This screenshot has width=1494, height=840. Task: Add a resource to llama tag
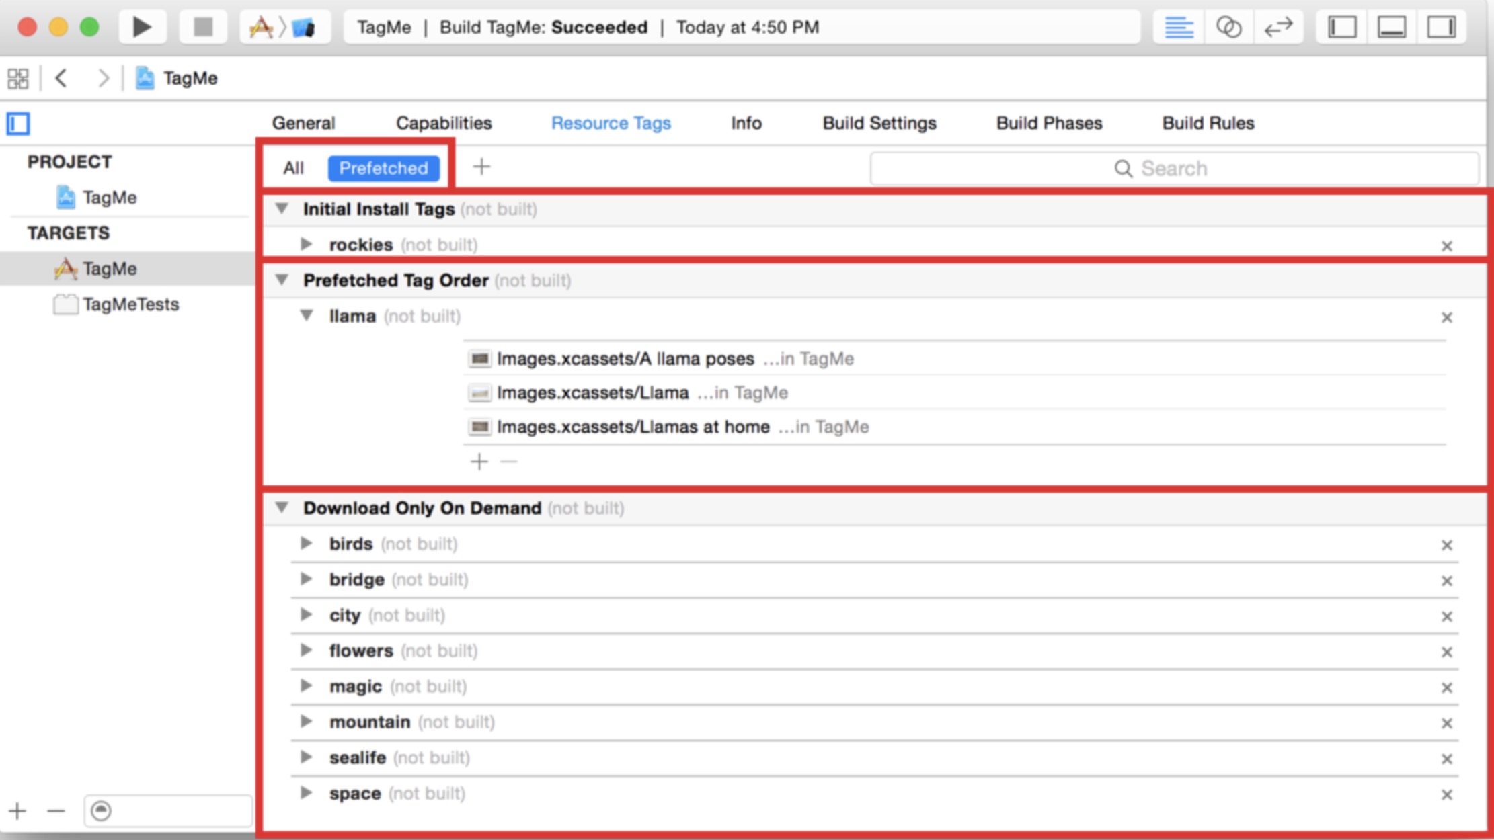479,462
